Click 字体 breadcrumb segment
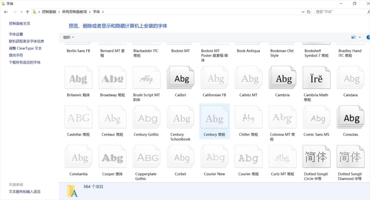The image size is (370, 200). coord(96,12)
